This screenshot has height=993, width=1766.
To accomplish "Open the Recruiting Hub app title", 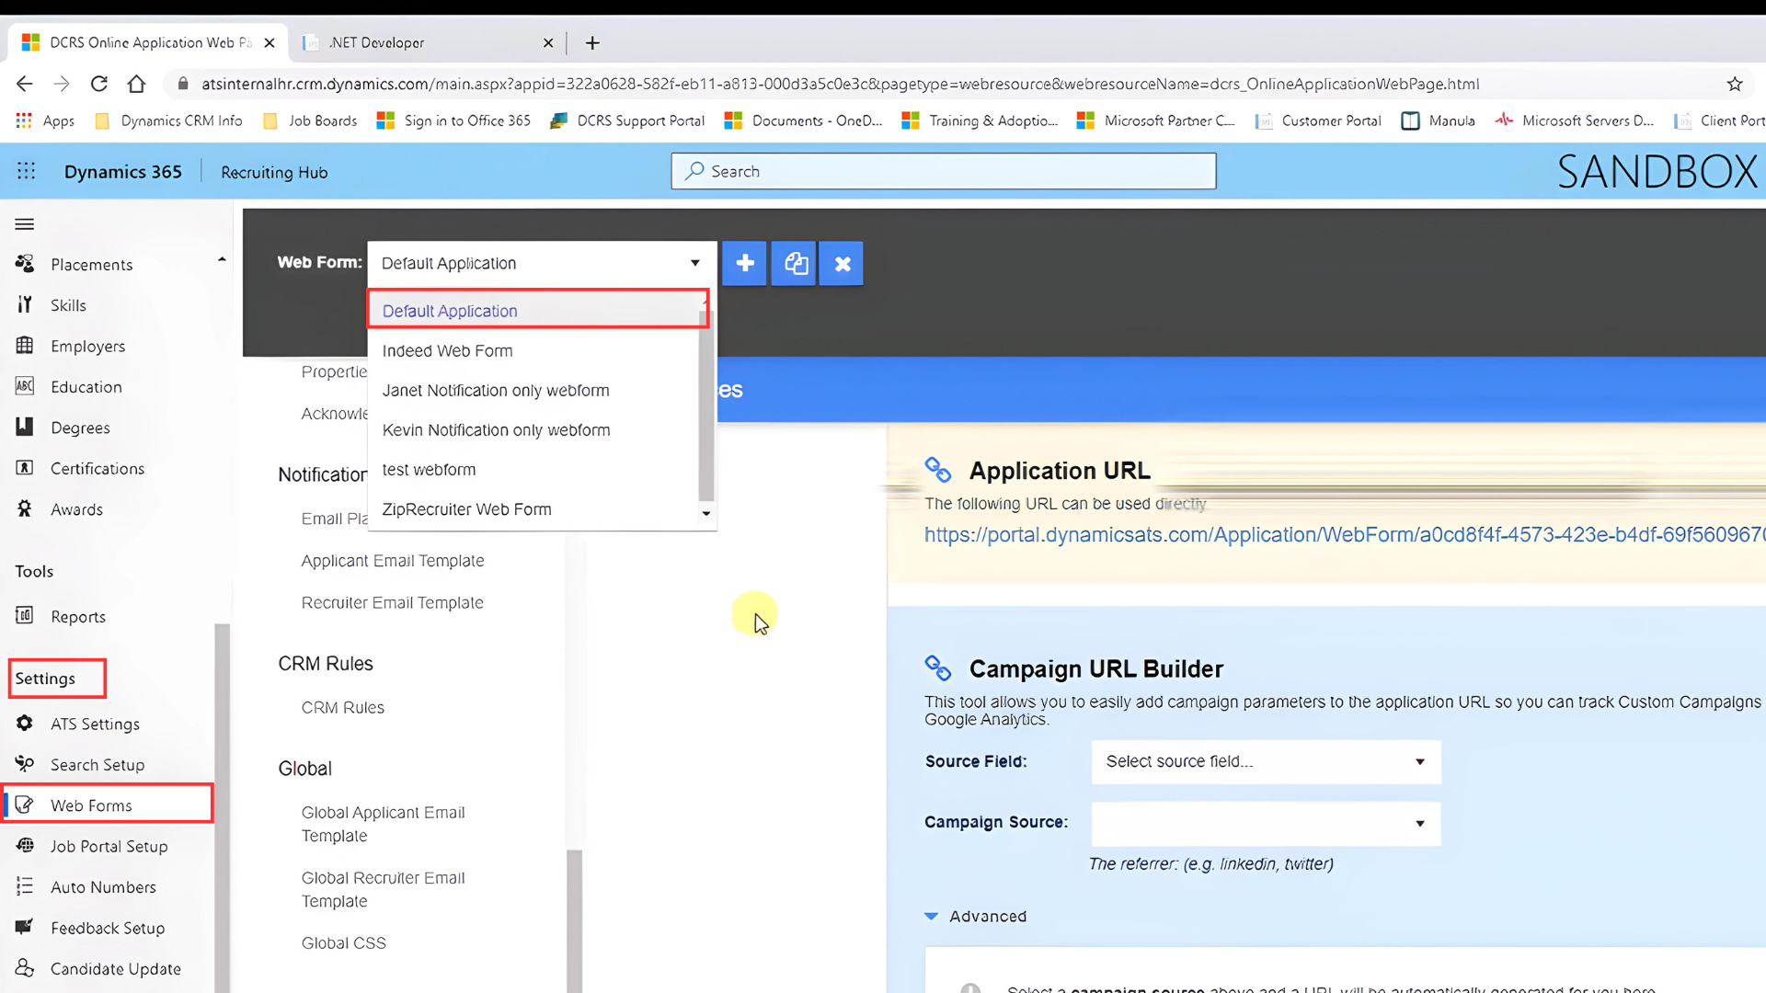I will tap(274, 173).
